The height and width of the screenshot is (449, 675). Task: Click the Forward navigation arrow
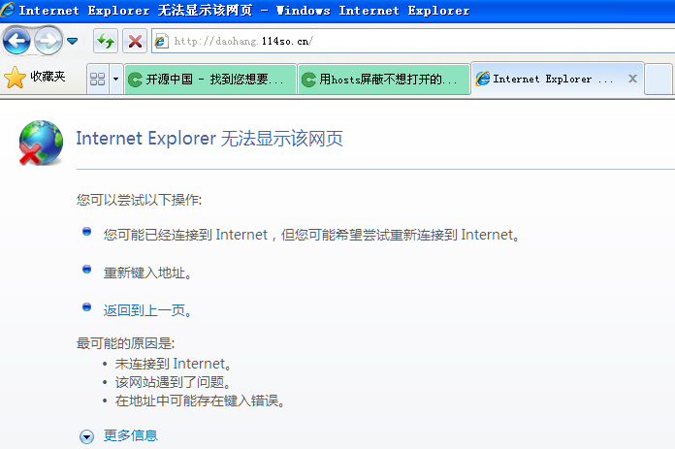pos(48,41)
